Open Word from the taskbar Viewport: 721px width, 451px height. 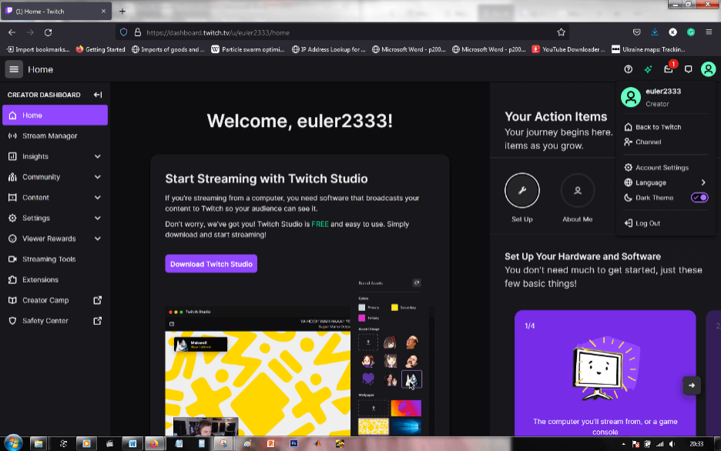tap(132, 443)
